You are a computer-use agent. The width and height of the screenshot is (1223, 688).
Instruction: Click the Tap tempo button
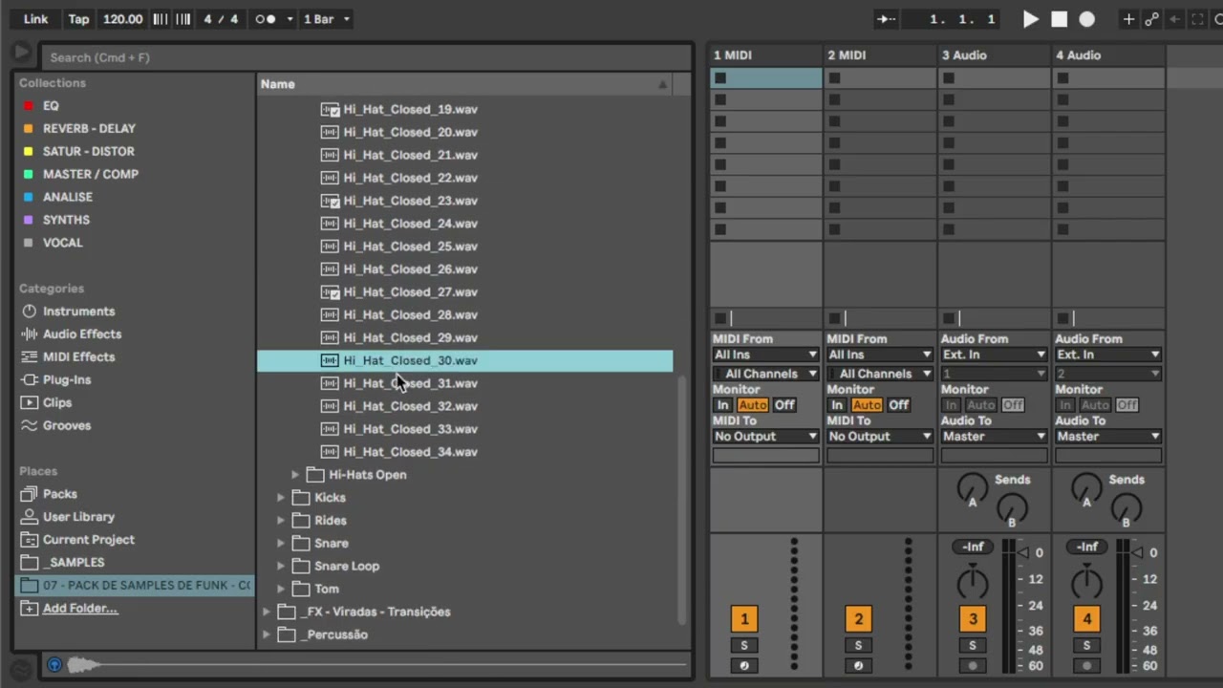click(x=78, y=19)
